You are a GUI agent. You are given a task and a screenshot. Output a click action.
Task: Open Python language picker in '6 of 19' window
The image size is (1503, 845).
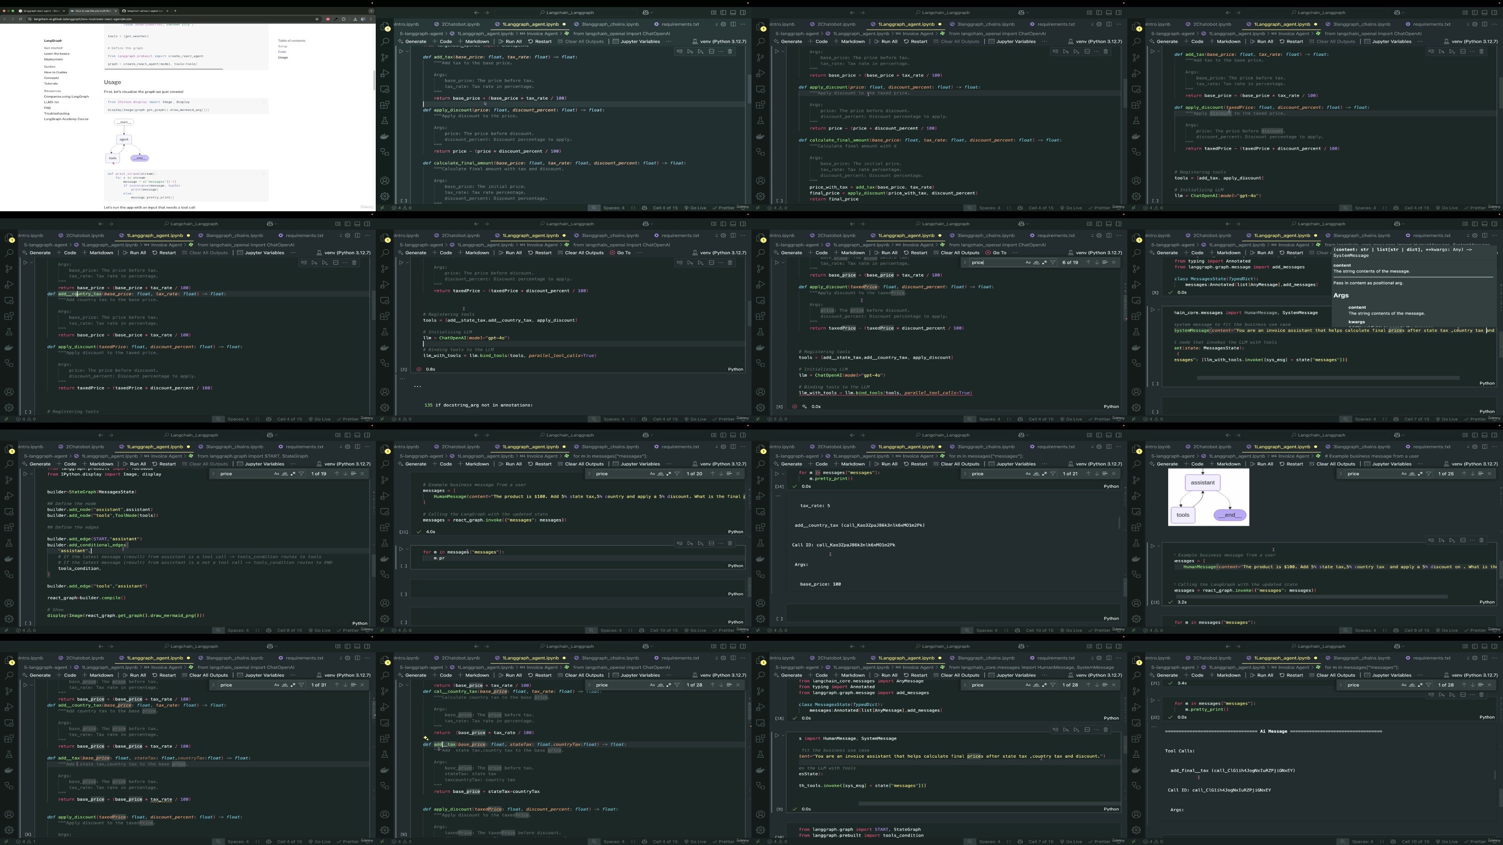1111,407
